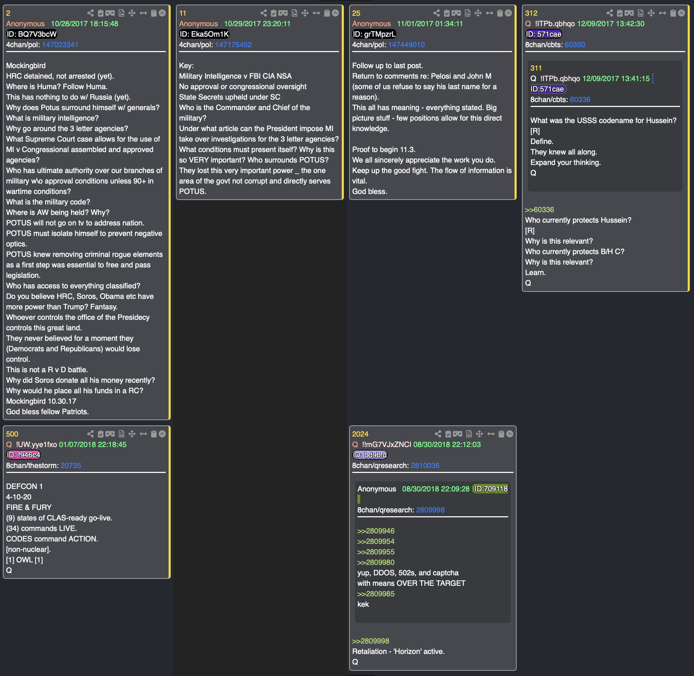Open 8chan/thestorm link 20735
694x676 pixels.
tap(71, 466)
